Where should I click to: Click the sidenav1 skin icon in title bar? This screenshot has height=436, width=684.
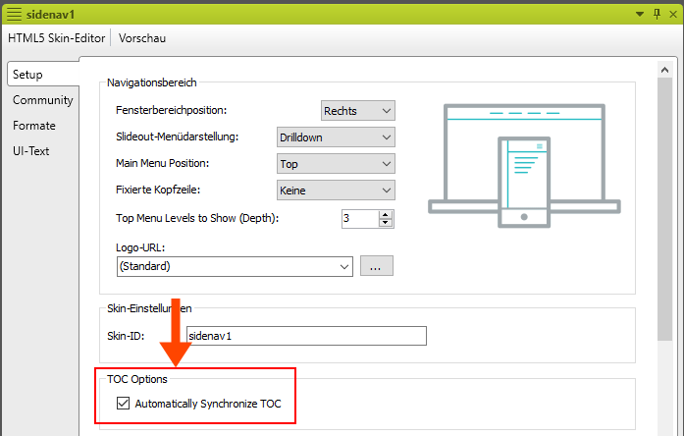point(15,14)
